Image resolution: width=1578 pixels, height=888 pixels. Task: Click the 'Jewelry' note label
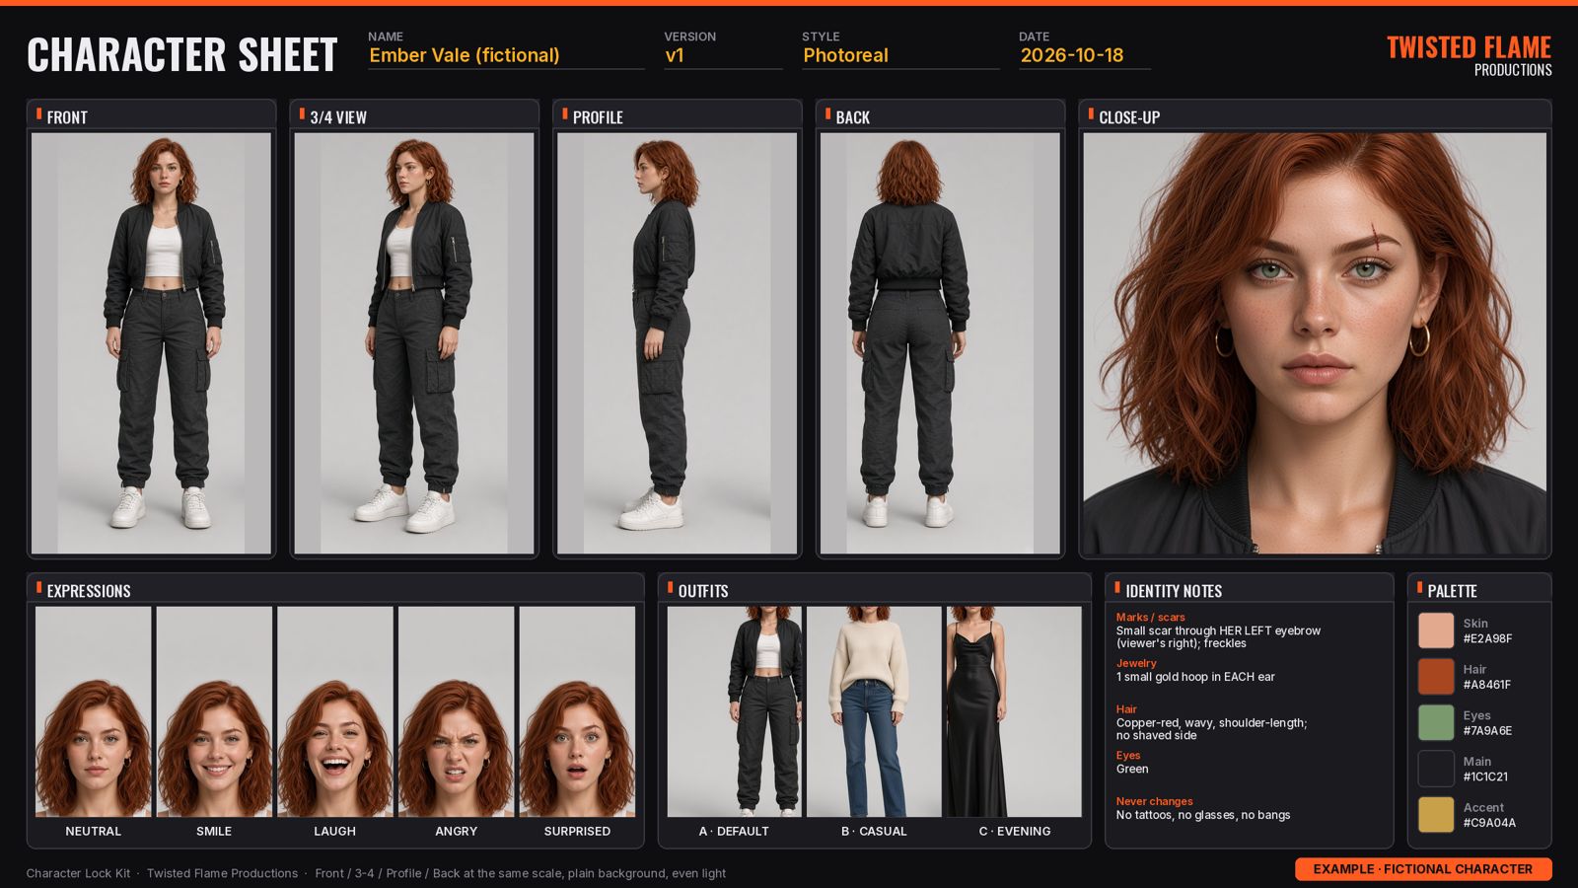click(x=1136, y=663)
